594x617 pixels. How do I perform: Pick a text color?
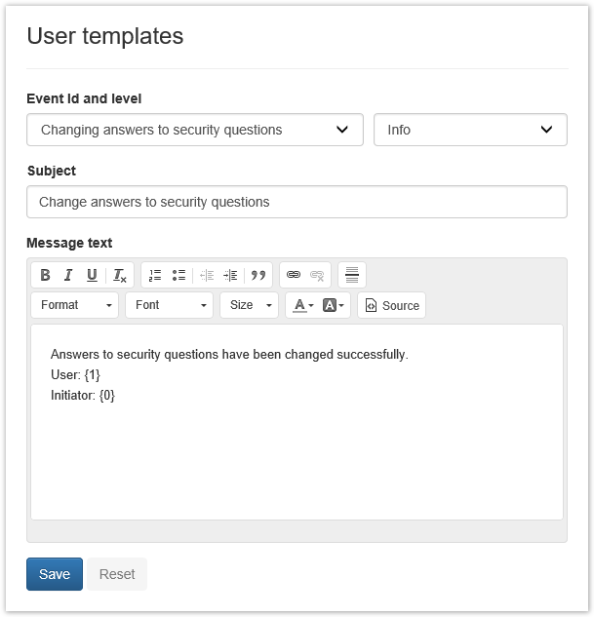[303, 305]
